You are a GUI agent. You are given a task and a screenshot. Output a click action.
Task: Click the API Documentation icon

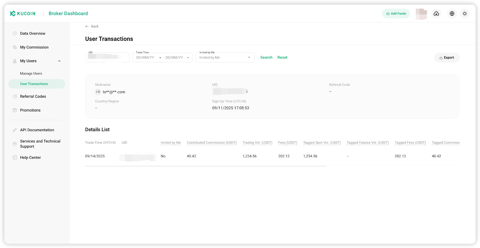pos(15,130)
